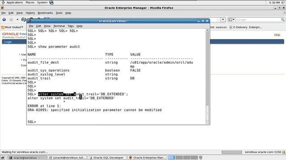Click the page loading progress bar

click(231, 152)
